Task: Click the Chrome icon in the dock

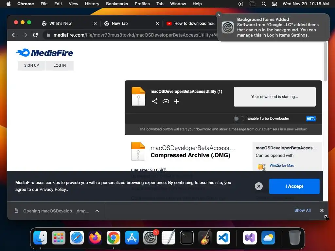Action: (x=114, y=238)
